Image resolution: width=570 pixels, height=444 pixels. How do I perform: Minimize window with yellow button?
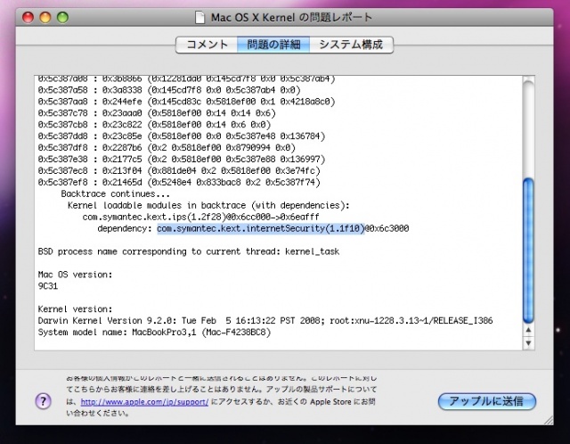click(45, 17)
